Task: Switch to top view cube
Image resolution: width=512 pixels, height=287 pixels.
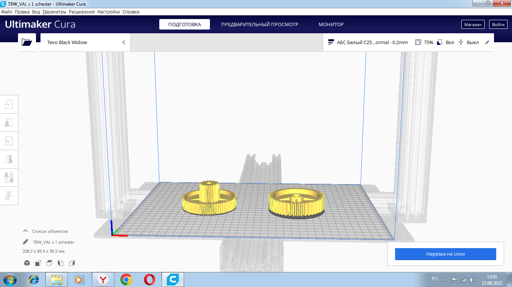Action: tap(49, 263)
